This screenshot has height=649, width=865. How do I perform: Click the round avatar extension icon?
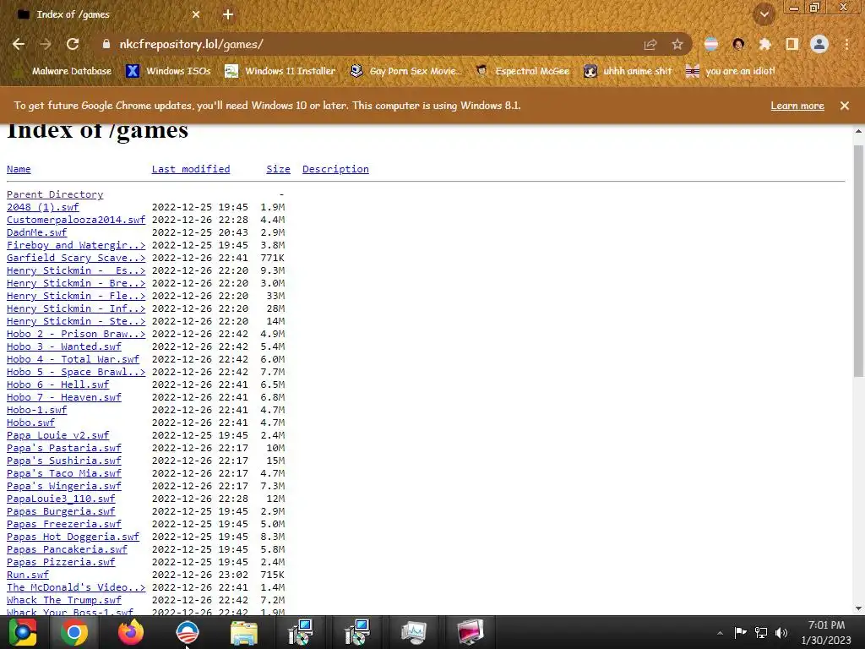738,44
